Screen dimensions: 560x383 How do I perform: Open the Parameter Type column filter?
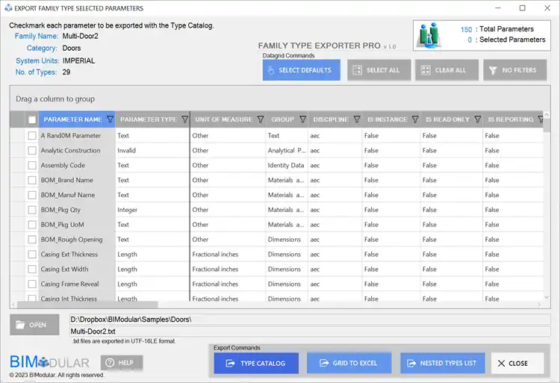[184, 119]
